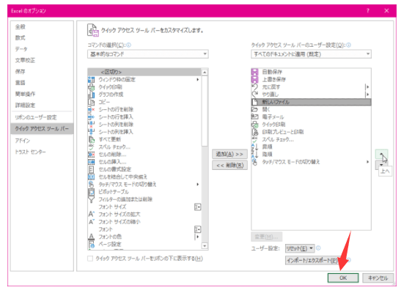401x293 pixels.
Task: Select 上書き保存 icon in toolbar list
Action: pyautogui.click(x=254, y=79)
